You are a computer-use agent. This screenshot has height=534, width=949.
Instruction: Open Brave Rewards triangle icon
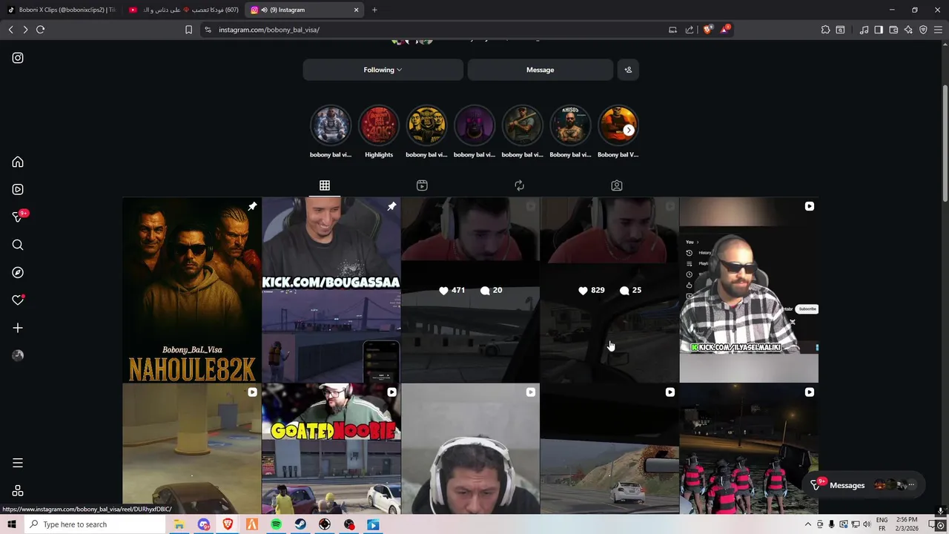point(724,30)
